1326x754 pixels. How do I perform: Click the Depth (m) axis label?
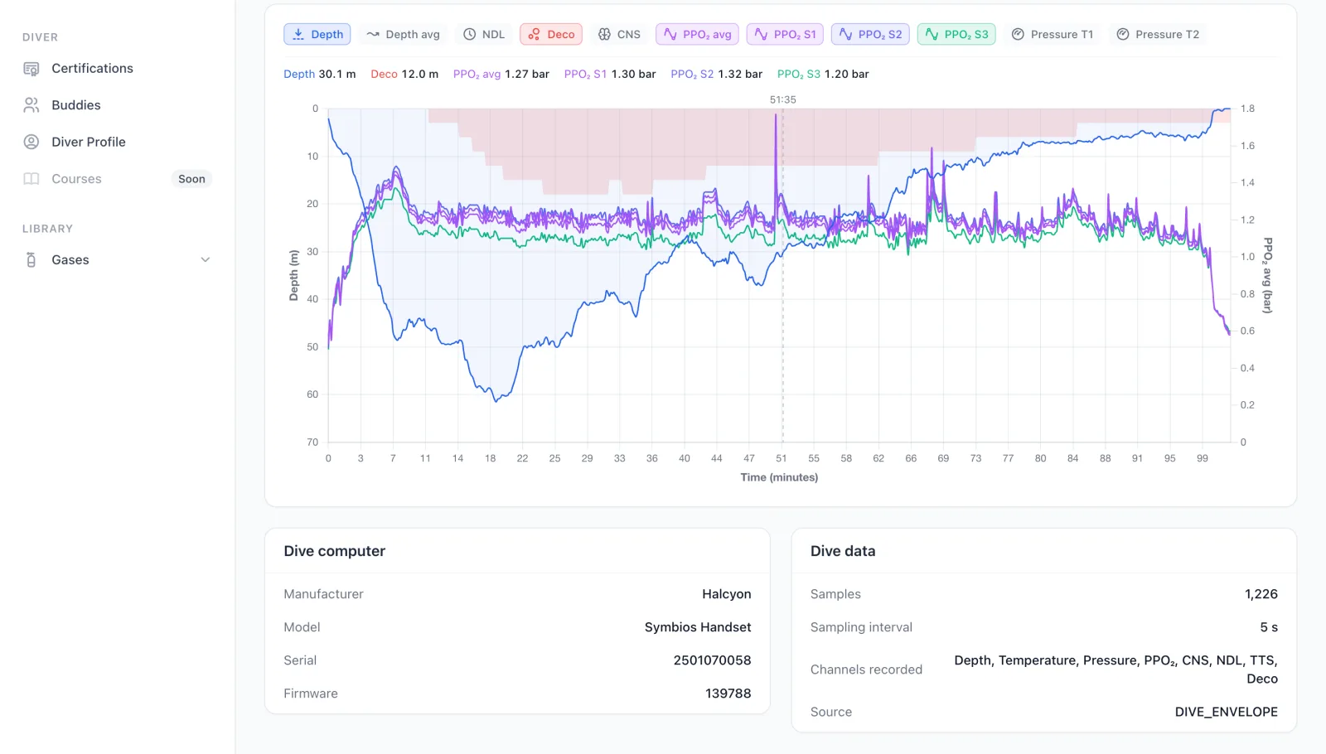tap(293, 275)
